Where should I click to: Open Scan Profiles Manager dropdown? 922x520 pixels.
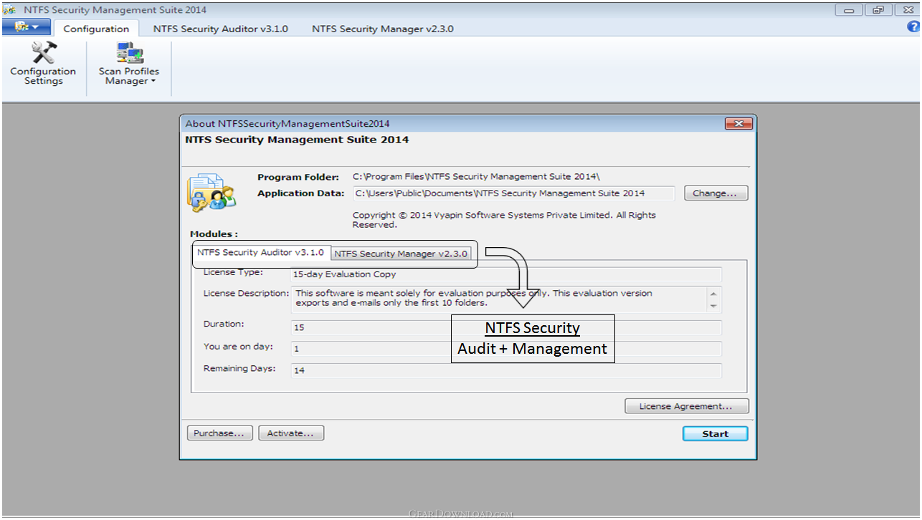(129, 64)
